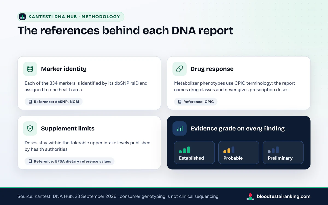Click the Supplement limits shield icon

30,128
